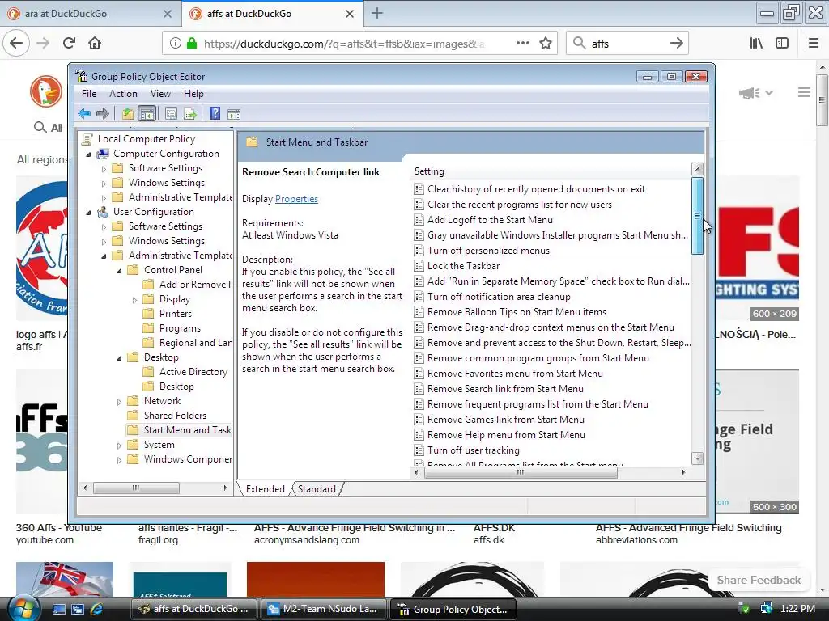Collapse Control Panel tree node
The width and height of the screenshot is (829, 621).
click(x=119, y=270)
